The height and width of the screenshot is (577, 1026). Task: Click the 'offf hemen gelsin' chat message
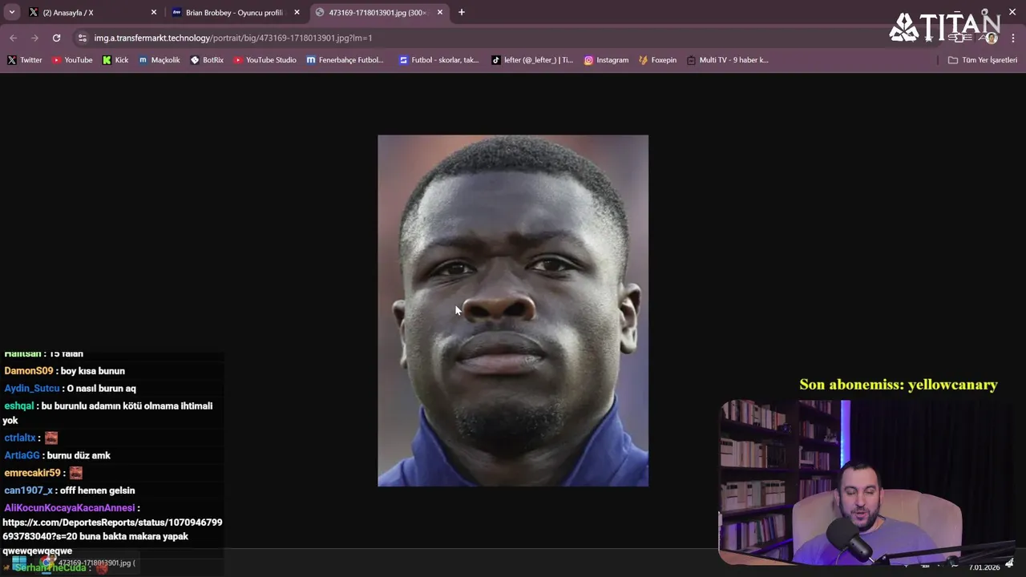click(98, 491)
